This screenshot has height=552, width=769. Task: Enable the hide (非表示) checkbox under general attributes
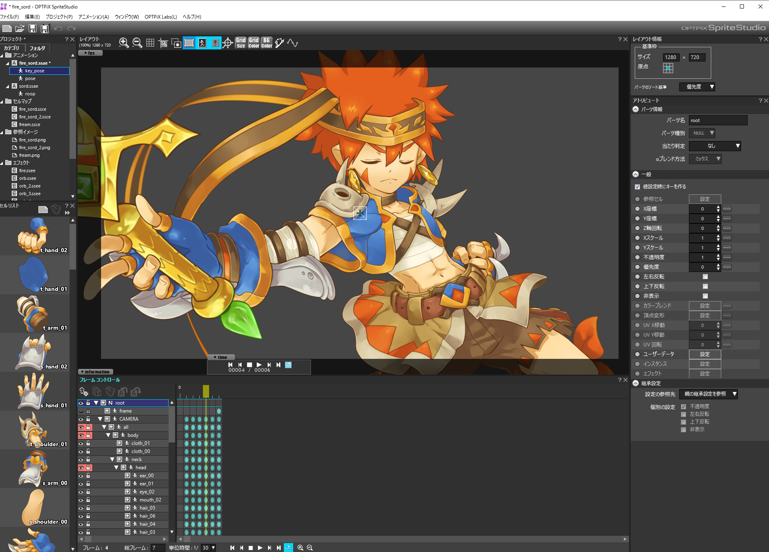click(705, 296)
